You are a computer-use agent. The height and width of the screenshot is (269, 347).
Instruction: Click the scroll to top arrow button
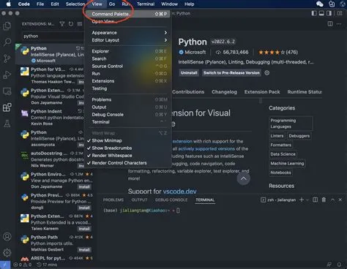coord(243,178)
